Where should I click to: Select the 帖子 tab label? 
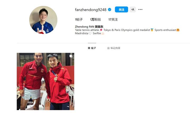click(x=93, y=48)
